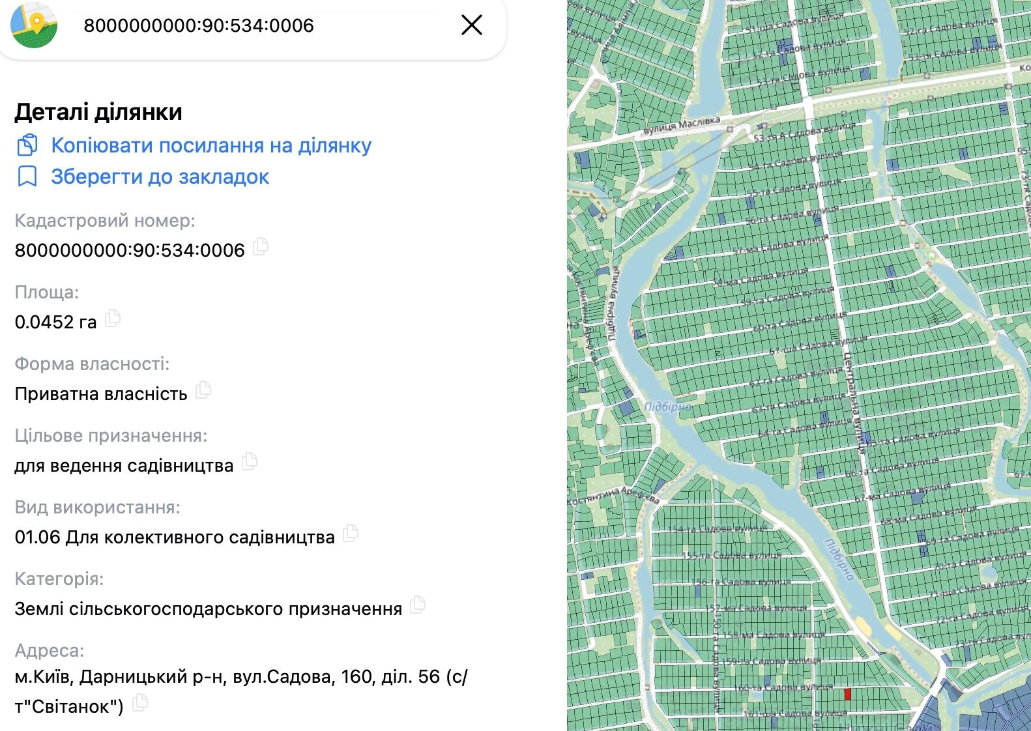The width and height of the screenshot is (1031, 731).
Task: Select the red highlighted parcel on map
Action: tap(848, 695)
